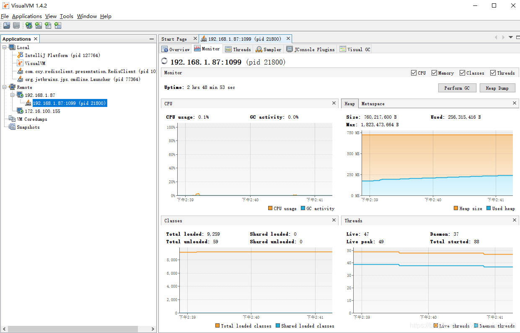Uncheck the Threads graph checkbox
Viewport: 520px width, 333px height.
493,73
